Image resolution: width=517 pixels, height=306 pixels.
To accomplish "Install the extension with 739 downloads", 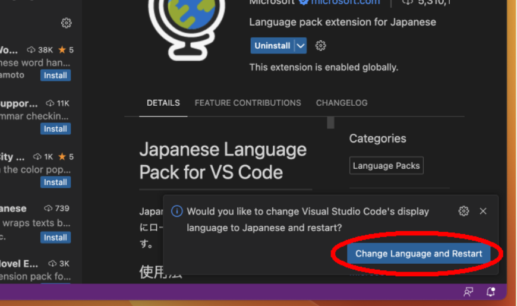I will (55, 238).
